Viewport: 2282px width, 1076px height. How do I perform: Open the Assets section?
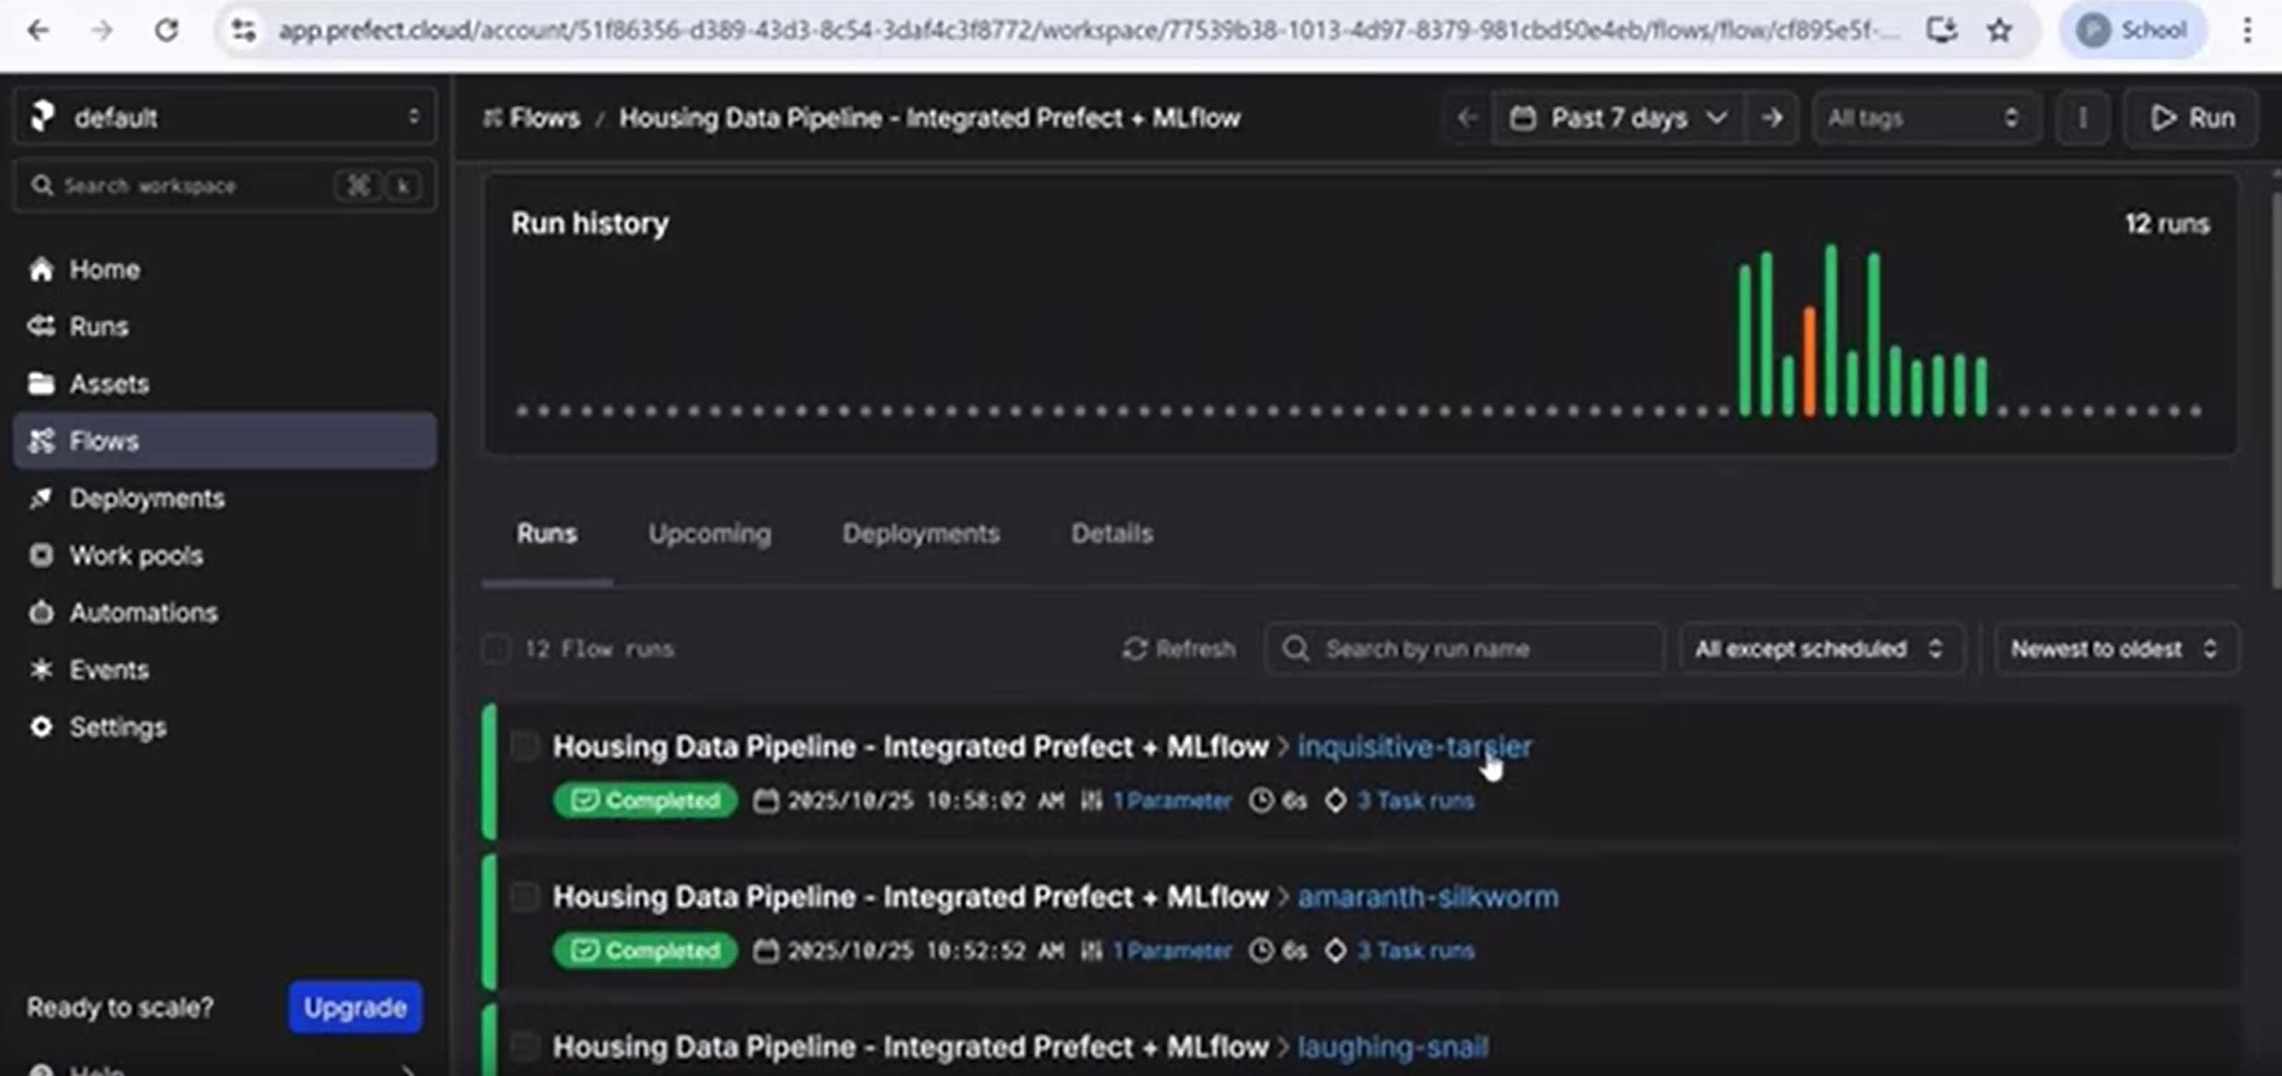coord(109,383)
